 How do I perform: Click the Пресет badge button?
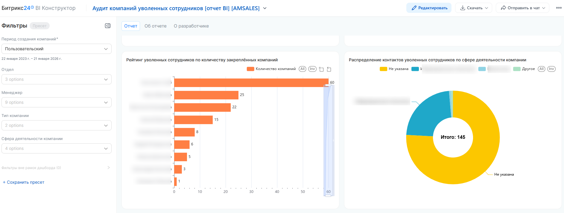coord(39,26)
